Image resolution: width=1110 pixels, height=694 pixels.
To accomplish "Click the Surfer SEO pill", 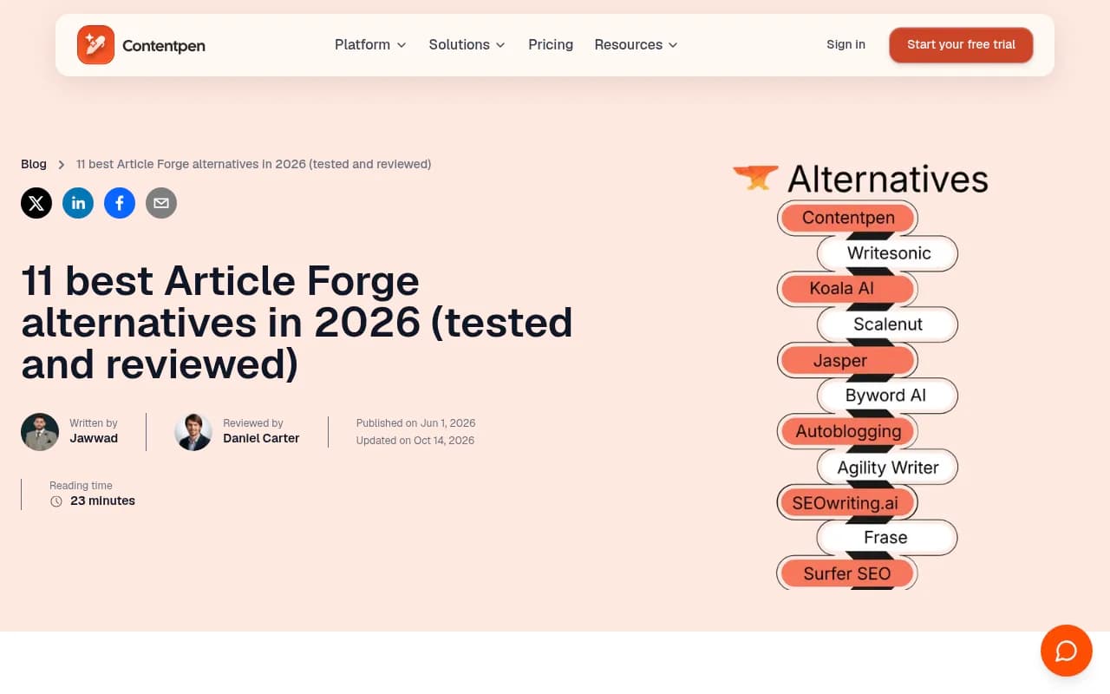I will 848,573.
